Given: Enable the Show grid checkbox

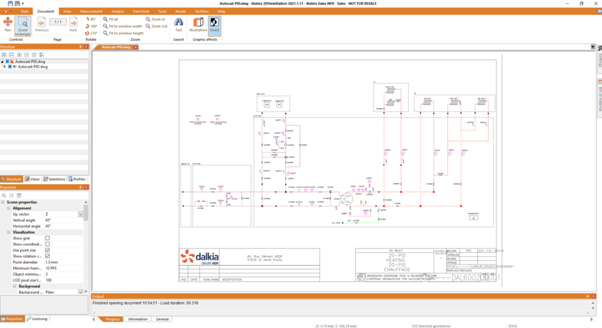Looking at the screenshot, I should (x=47, y=238).
